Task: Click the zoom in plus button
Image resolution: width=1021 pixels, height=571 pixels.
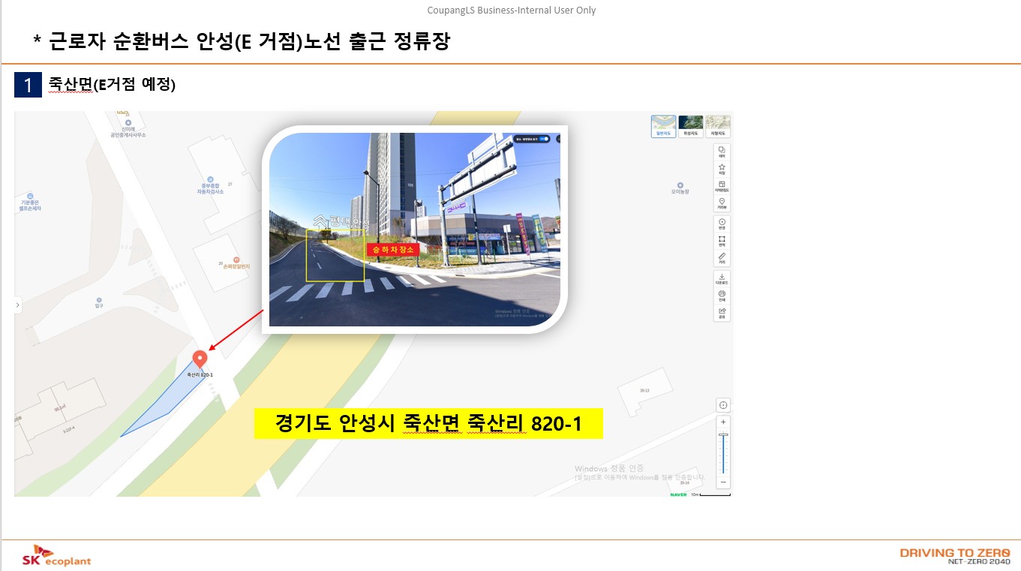Action: 722,422
